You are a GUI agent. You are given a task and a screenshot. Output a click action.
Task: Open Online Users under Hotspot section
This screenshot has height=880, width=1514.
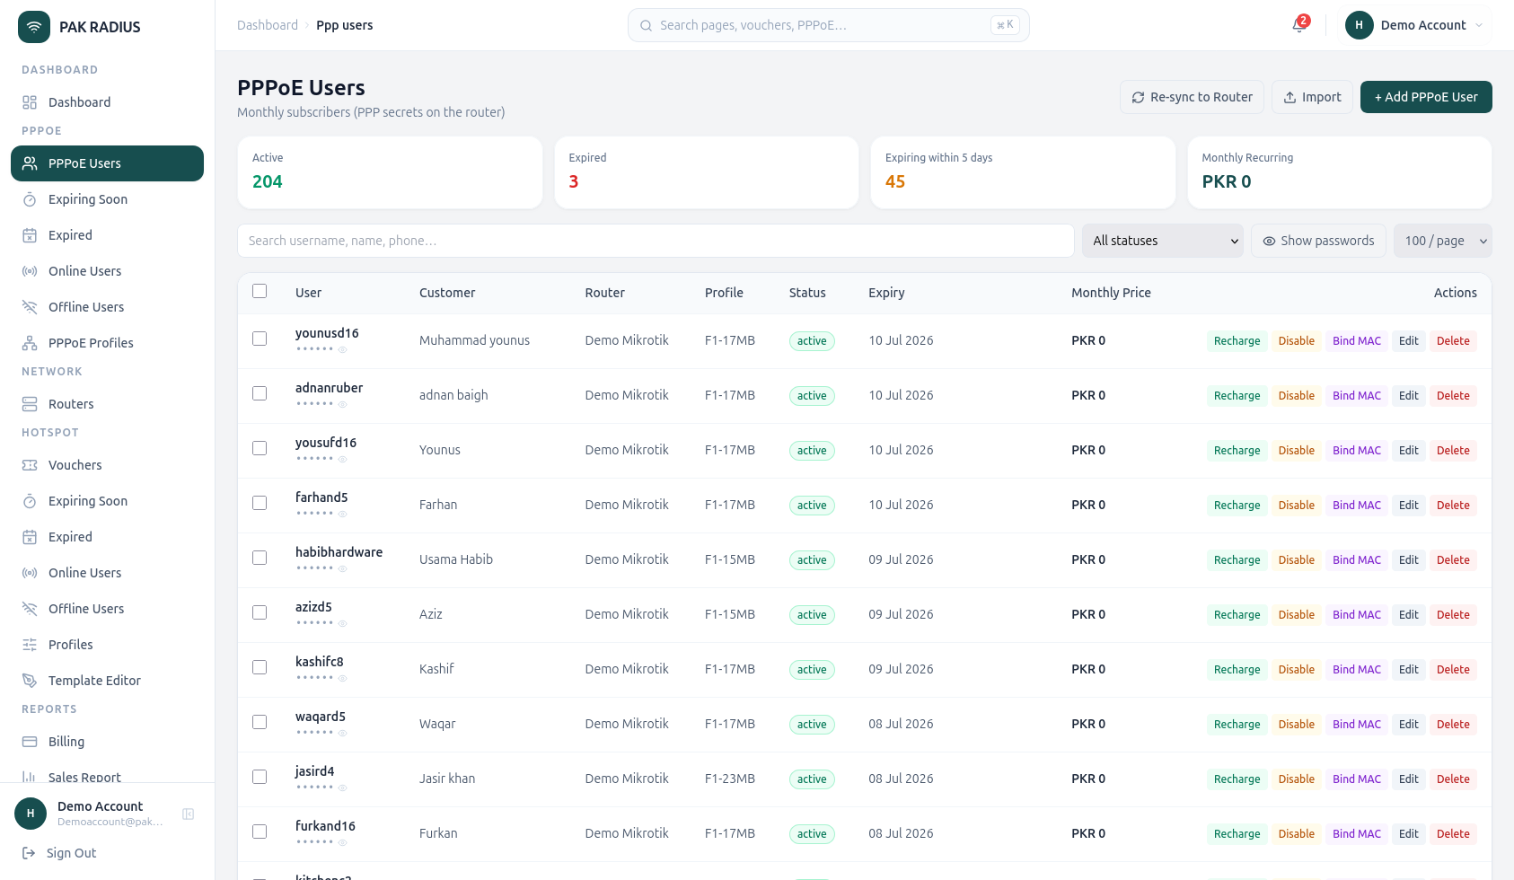coord(107,573)
